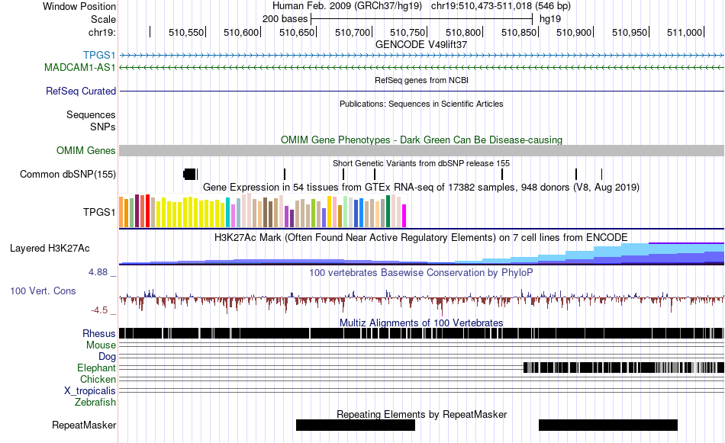The width and height of the screenshot is (725, 443).
Task: Click the TPGS1 gene label in GENCODE track
Action: click(x=99, y=56)
